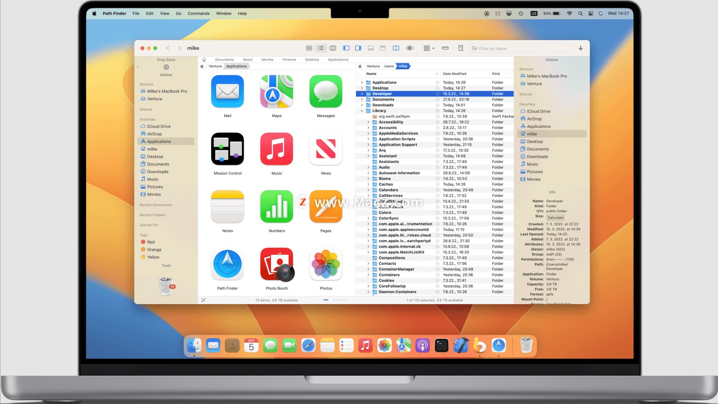Select iCloud Drive in left sidebar
This screenshot has width=718, height=404.
coord(159,126)
